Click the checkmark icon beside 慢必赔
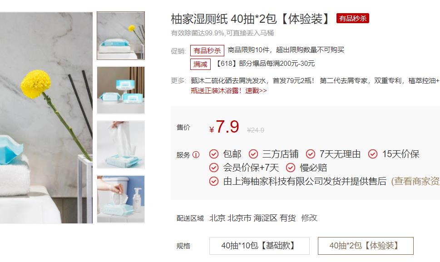This screenshot has height=262, width=440. coord(291,168)
